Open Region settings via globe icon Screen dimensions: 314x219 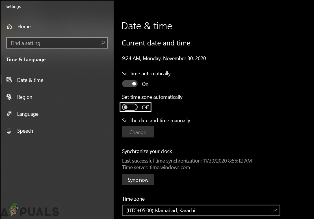9,97
